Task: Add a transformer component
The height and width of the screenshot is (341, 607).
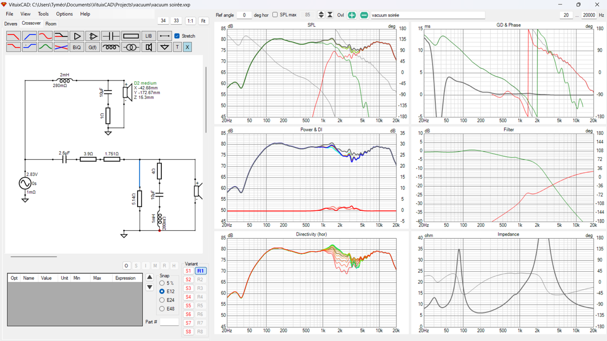Action: pos(131,47)
